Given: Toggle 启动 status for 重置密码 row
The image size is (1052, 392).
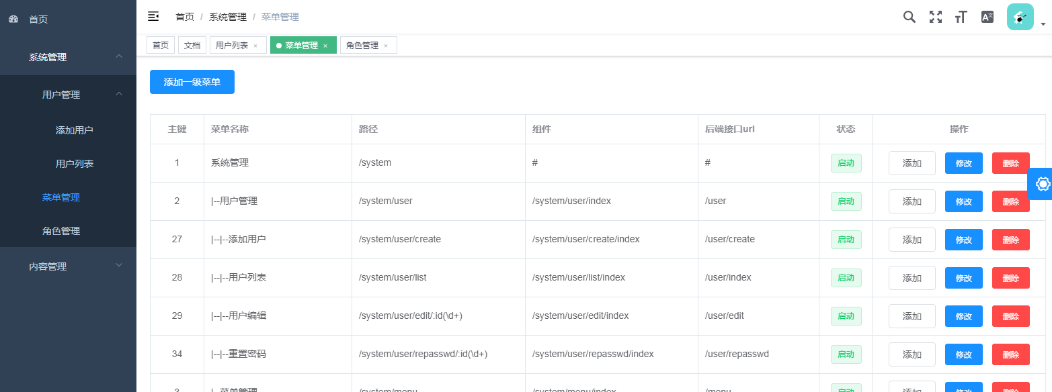Looking at the screenshot, I should [x=846, y=354].
